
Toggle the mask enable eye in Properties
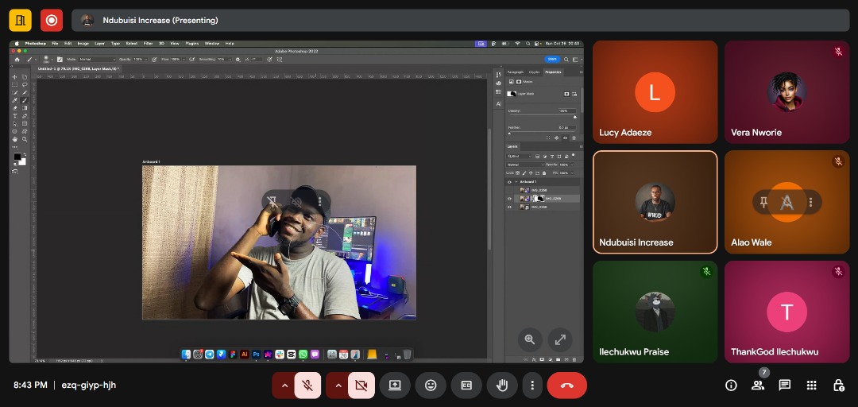tap(566, 138)
